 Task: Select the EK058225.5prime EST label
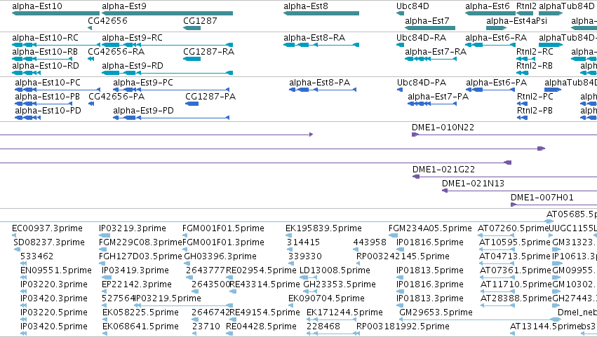(x=140, y=312)
